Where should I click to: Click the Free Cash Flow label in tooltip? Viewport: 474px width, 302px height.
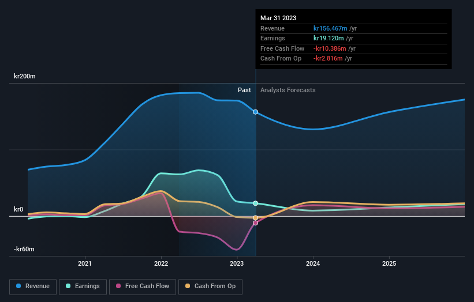pos(282,48)
